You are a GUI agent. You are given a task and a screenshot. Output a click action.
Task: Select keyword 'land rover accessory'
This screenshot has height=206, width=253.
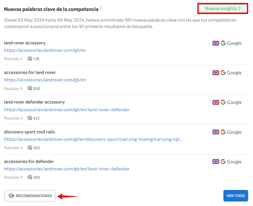coord(25,43)
